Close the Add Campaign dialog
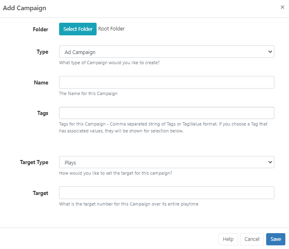 (282, 7)
